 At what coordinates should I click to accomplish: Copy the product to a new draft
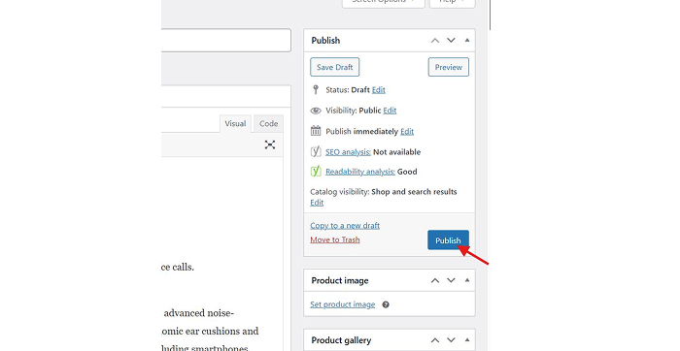pos(345,226)
